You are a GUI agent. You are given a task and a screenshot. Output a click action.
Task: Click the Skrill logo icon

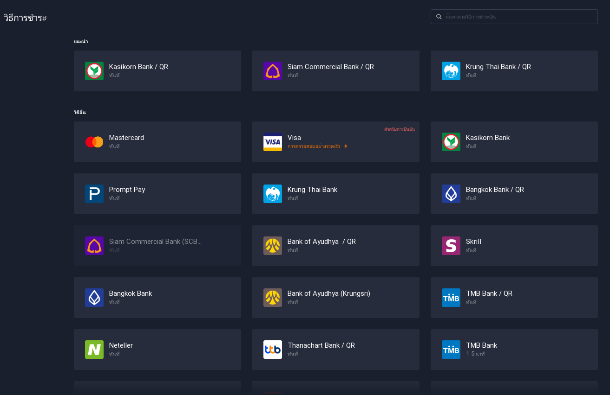(451, 246)
